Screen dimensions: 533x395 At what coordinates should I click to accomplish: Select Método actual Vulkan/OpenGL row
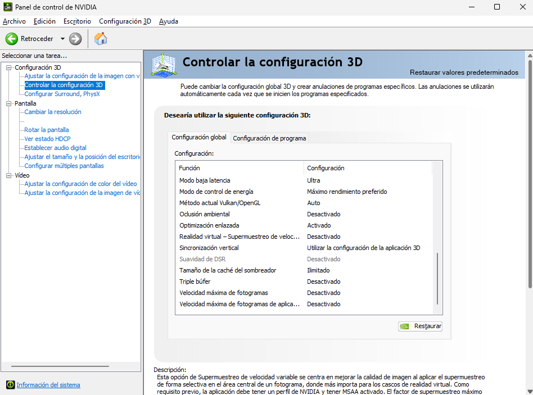tap(304, 203)
